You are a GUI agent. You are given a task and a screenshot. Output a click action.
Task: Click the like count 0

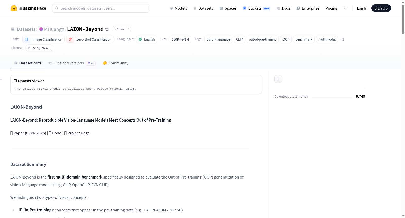(x=128, y=29)
